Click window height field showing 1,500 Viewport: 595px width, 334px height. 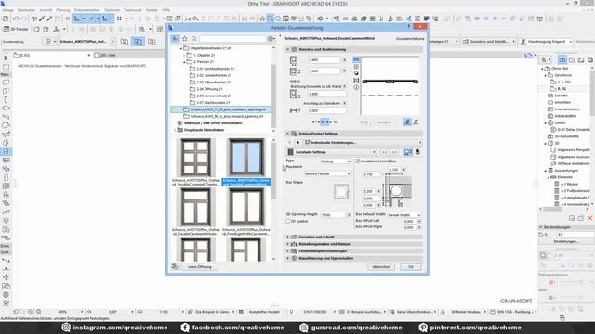(324, 71)
